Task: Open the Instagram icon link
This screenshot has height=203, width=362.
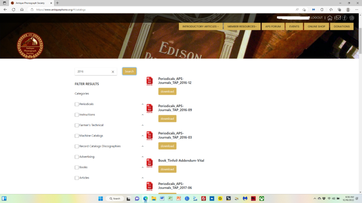Action: (352, 18)
